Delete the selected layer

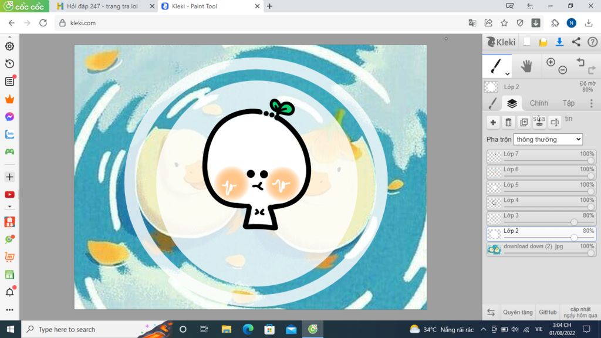(509, 122)
